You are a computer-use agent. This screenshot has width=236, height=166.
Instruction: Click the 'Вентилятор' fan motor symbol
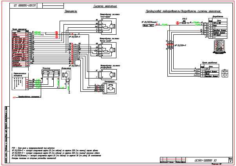(x=66, y=74)
